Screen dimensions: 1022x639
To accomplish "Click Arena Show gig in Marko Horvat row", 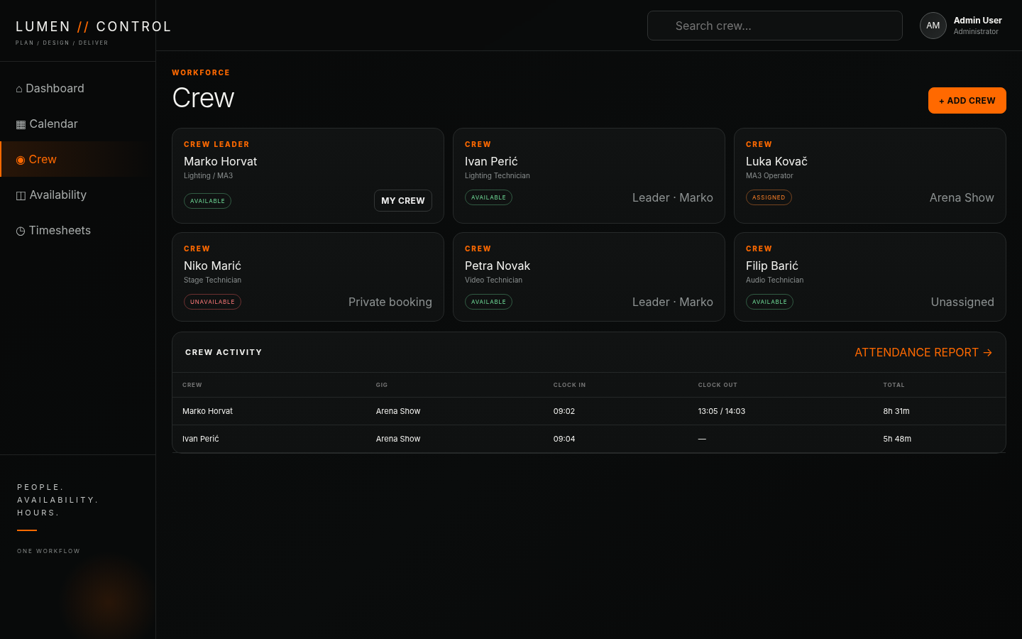I will coord(397,411).
